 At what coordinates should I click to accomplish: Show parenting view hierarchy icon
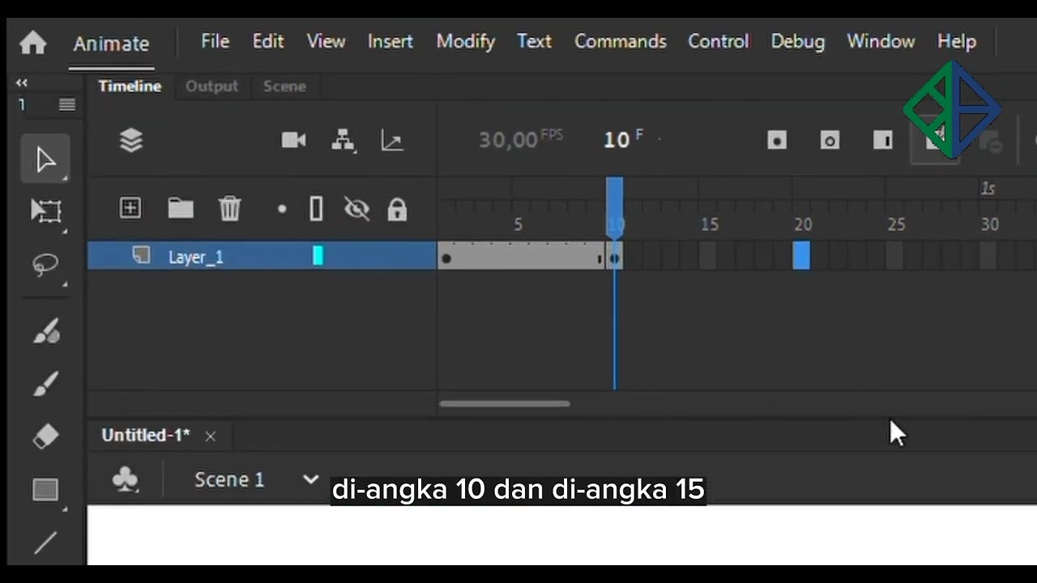344,140
